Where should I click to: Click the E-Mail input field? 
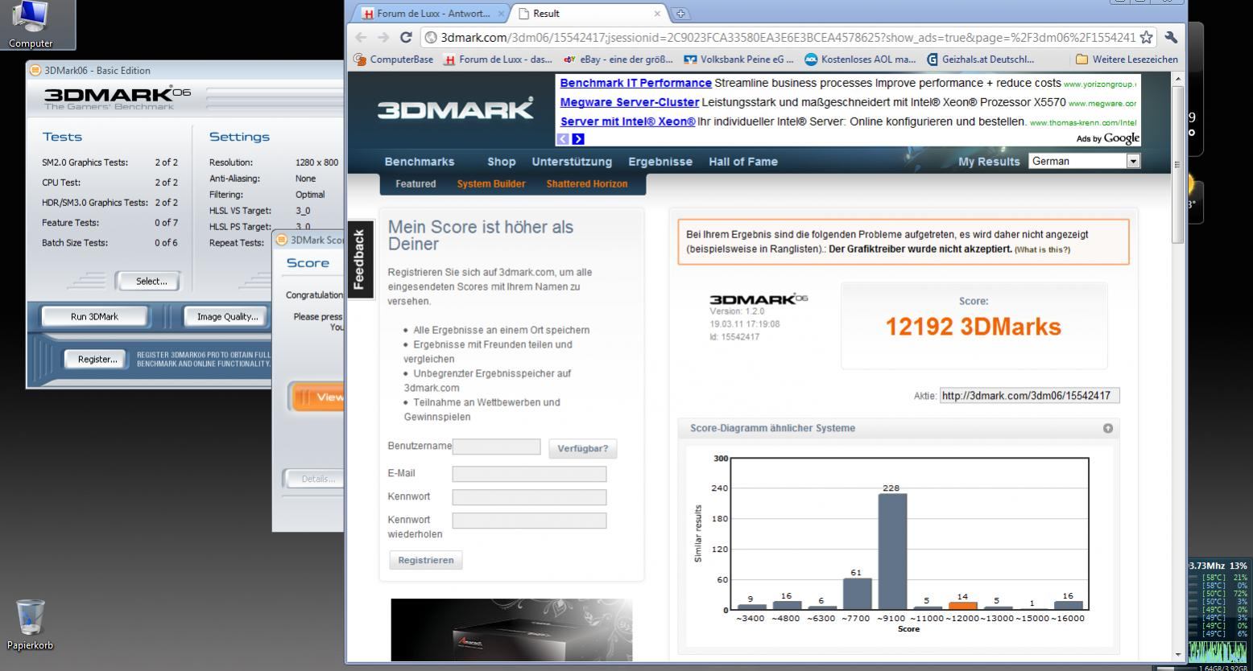coord(529,474)
